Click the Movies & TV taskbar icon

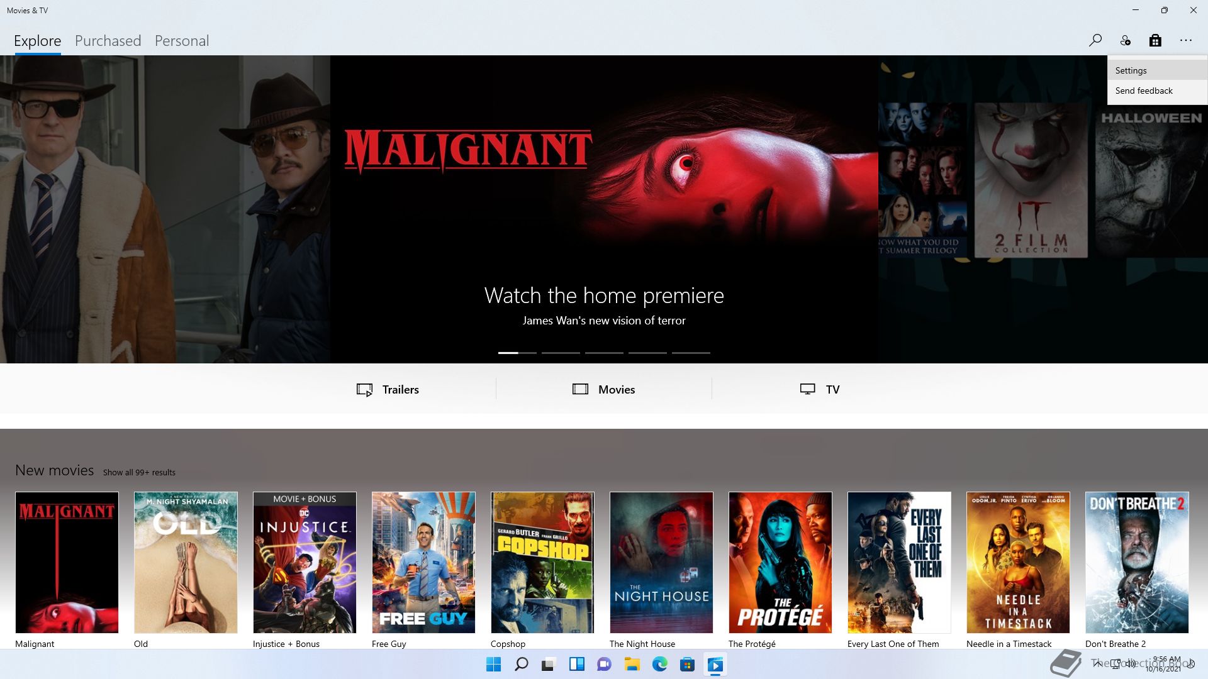tap(715, 665)
